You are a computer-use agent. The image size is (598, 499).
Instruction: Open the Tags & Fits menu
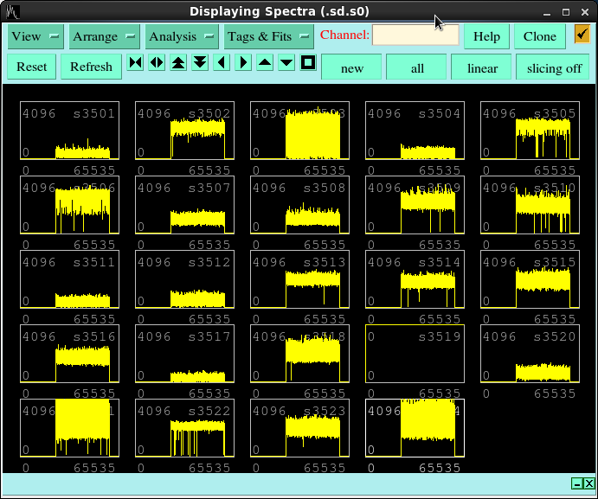click(x=268, y=36)
